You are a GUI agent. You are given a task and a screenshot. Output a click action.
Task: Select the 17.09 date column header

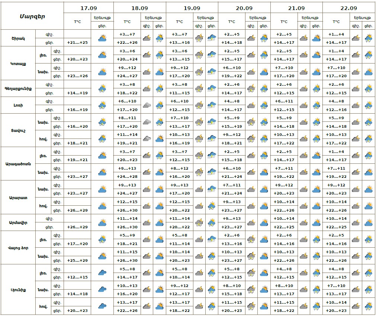pyautogui.click(x=89, y=8)
